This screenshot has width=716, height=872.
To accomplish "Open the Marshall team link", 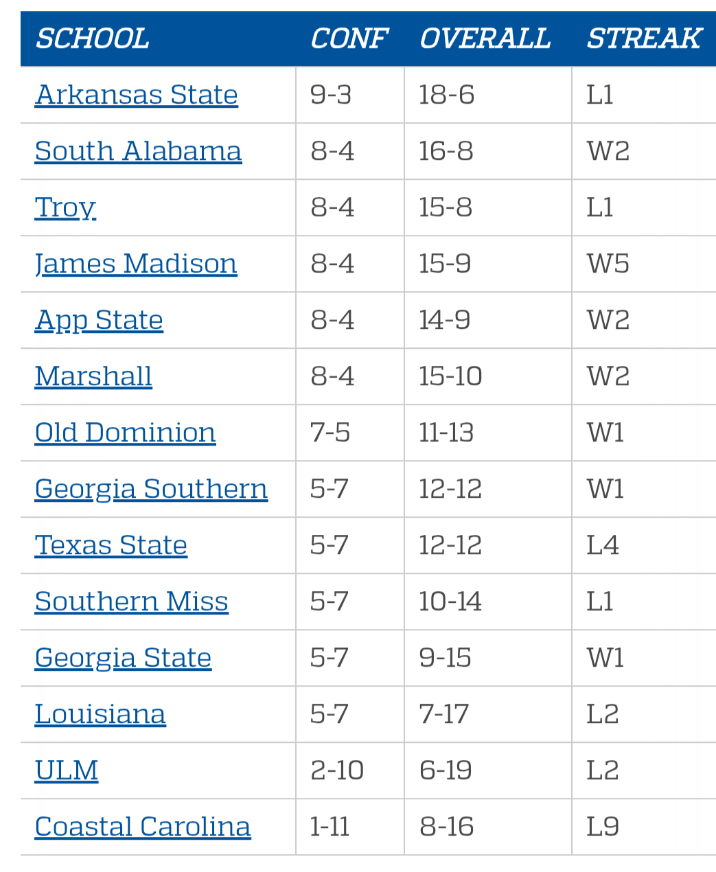I will coord(93,376).
